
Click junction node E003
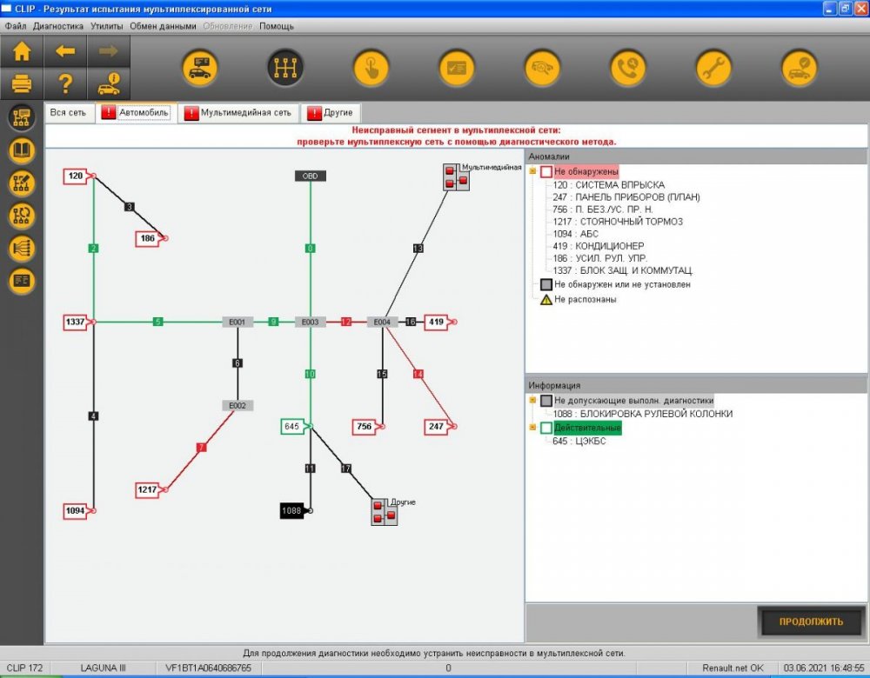pyautogui.click(x=311, y=322)
